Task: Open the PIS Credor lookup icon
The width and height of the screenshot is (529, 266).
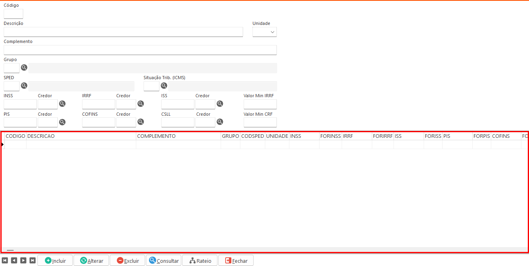Action: click(62, 122)
